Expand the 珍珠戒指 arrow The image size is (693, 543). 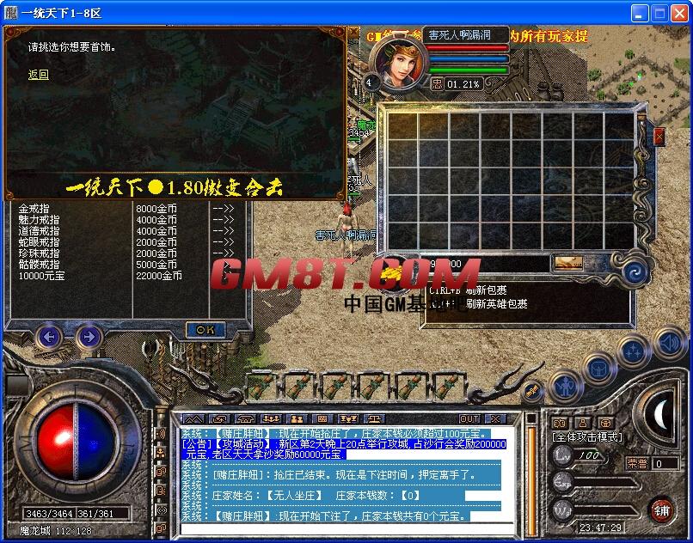tap(224, 253)
